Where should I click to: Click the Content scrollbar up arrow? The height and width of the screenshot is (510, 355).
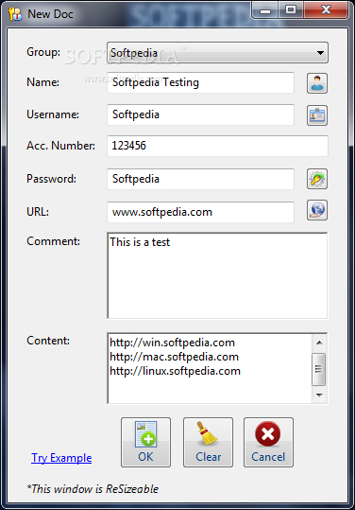319,343
